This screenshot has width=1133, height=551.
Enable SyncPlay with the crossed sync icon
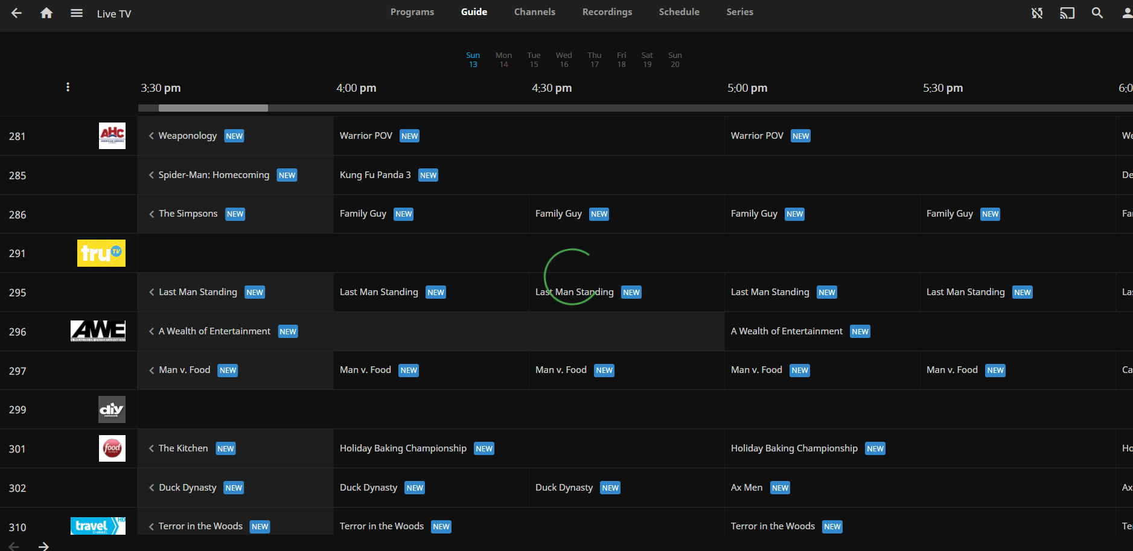(x=1037, y=13)
